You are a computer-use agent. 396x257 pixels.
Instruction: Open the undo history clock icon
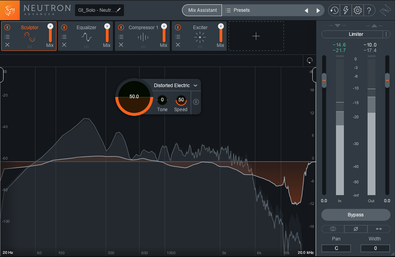click(334, 10)
